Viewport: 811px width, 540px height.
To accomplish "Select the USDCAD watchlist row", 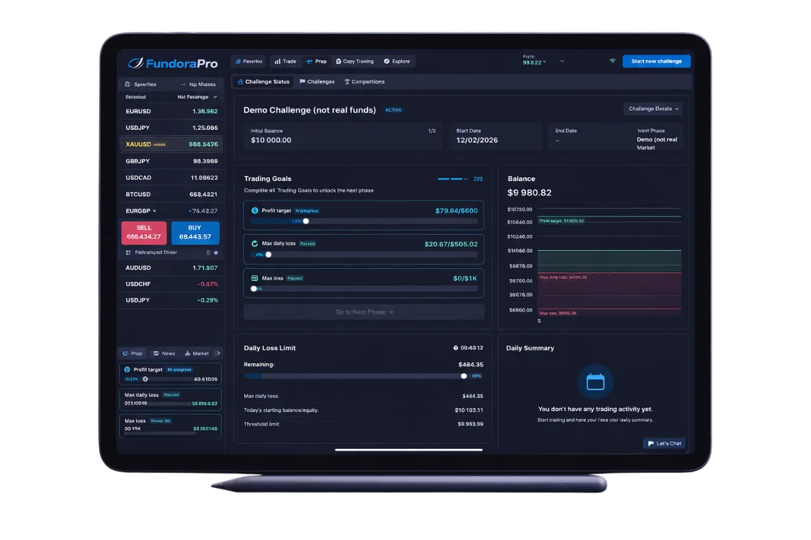I will click(x=170, y=178).
